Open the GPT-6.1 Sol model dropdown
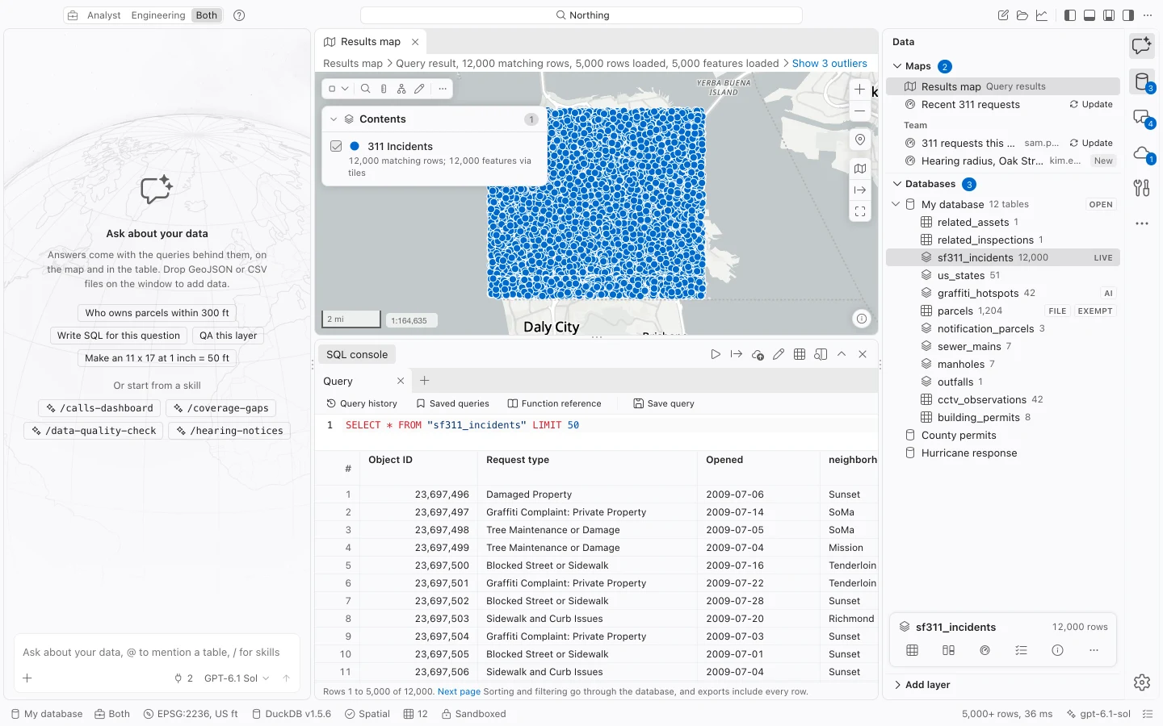 point(237,678)
